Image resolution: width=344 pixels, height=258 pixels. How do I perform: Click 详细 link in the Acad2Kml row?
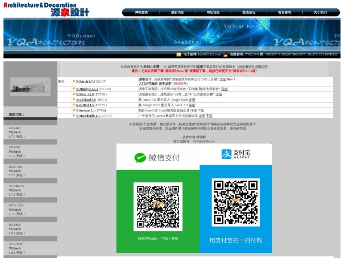tap(192, 100)
